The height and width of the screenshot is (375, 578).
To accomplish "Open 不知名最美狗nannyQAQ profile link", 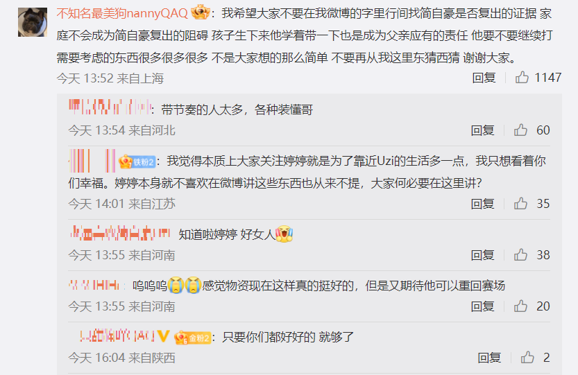I will 122,14.
